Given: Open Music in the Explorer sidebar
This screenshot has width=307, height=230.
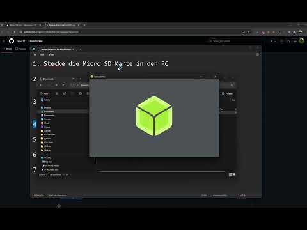Looking at the screenshot, I should point(45,123).
